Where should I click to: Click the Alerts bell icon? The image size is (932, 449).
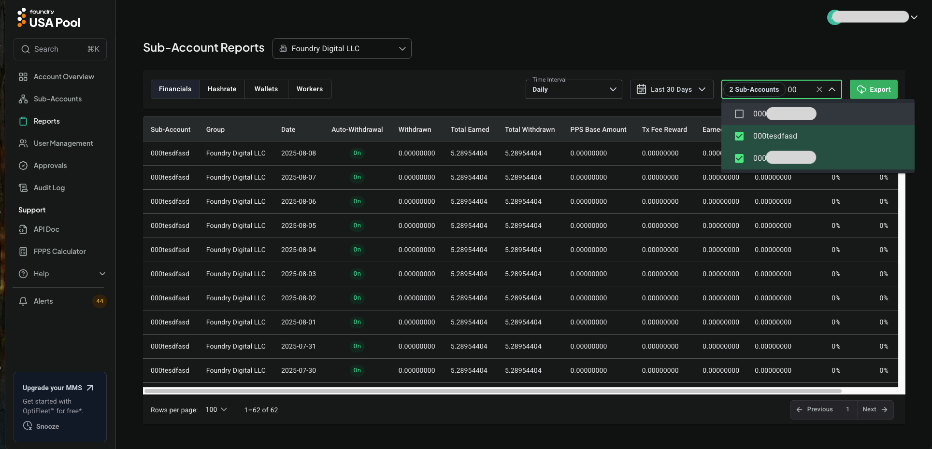23,301
